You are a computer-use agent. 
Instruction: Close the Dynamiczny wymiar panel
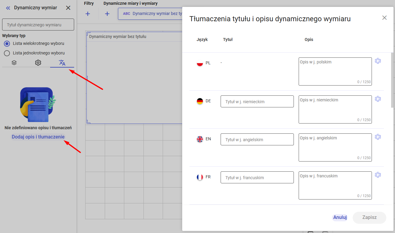pyautogui.click(x=68, y=8)
